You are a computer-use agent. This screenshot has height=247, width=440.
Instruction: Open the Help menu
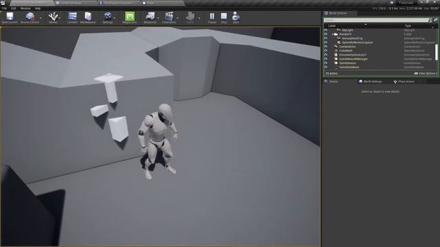tap(38, 8)
